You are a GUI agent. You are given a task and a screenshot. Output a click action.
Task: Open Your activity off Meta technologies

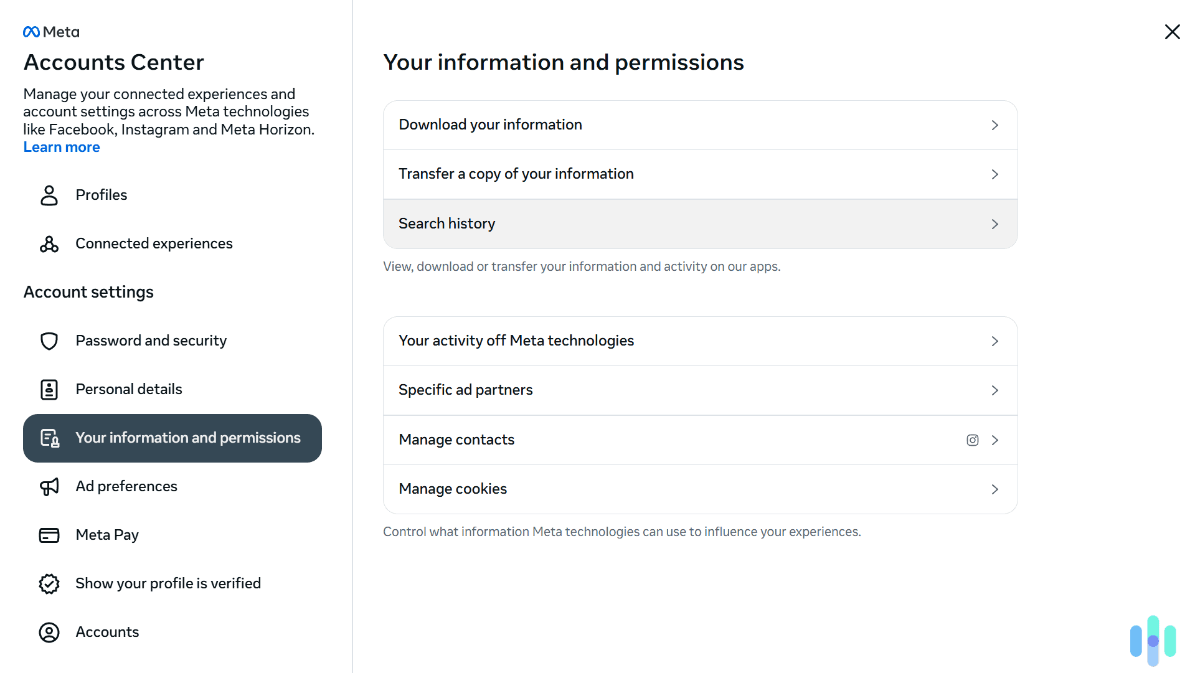pyautogui.click(x=699, y=341)
